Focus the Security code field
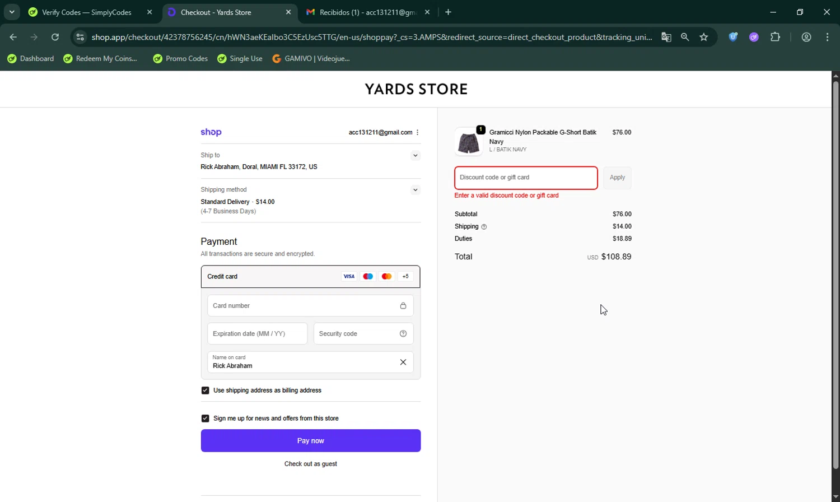The height and width of the screenshot is (502, 840). [x=363, y=334]
